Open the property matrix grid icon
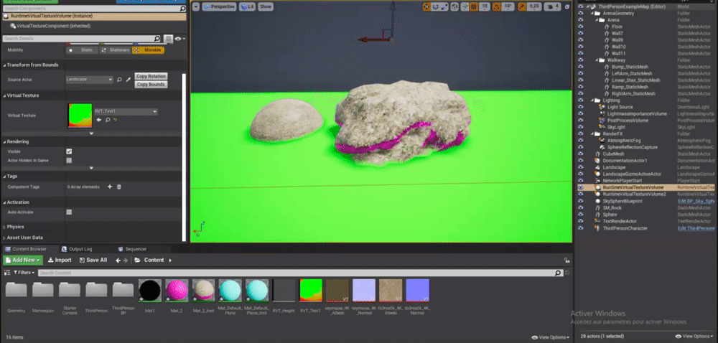718x343 pixels. tap(167, 39)
